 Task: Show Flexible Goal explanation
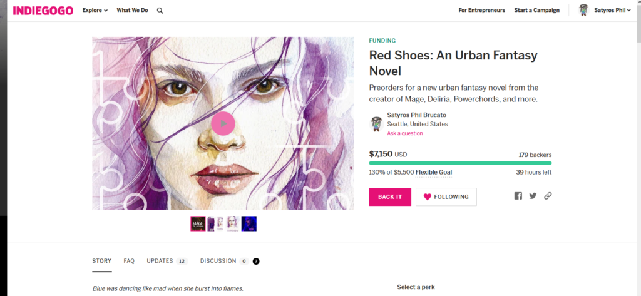(433, 172)
